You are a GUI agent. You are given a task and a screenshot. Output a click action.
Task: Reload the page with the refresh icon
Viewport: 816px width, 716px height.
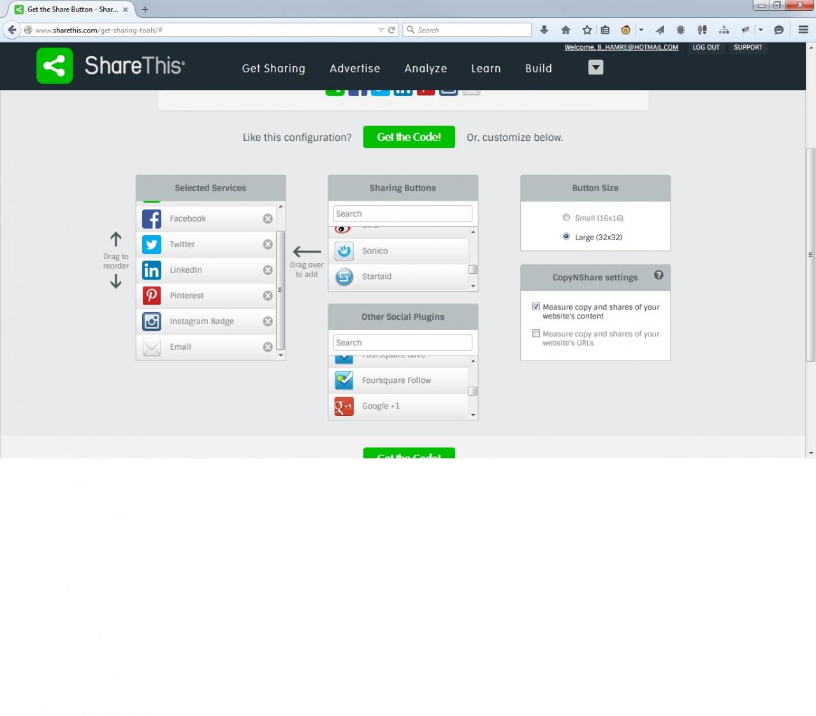[x=391, y=30]
